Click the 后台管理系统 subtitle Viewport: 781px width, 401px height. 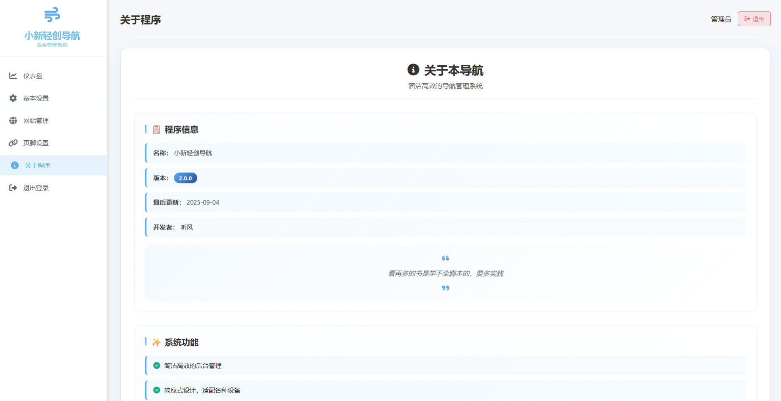(52, 45)
